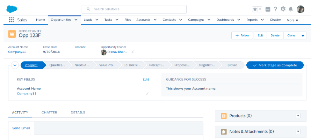The height and width of the screenshot is (140, 318).
Task: Click the user profile avatar
Action: point(301,9)
